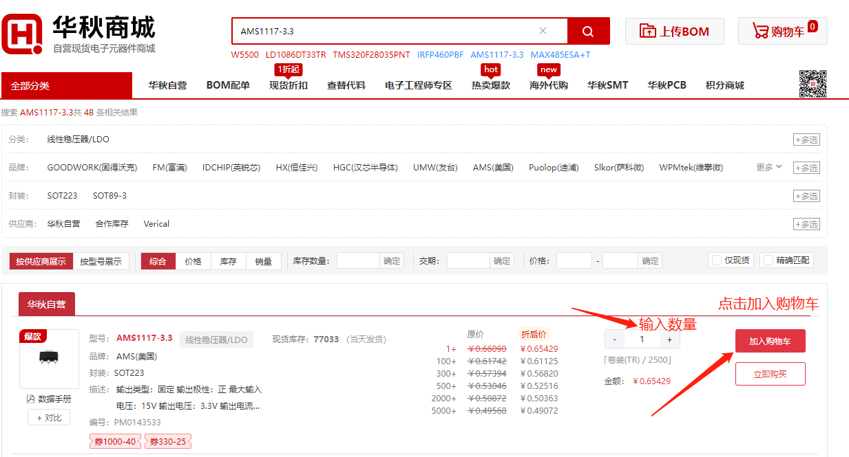Enable multi-select for 封装 row

coord(806,196)
